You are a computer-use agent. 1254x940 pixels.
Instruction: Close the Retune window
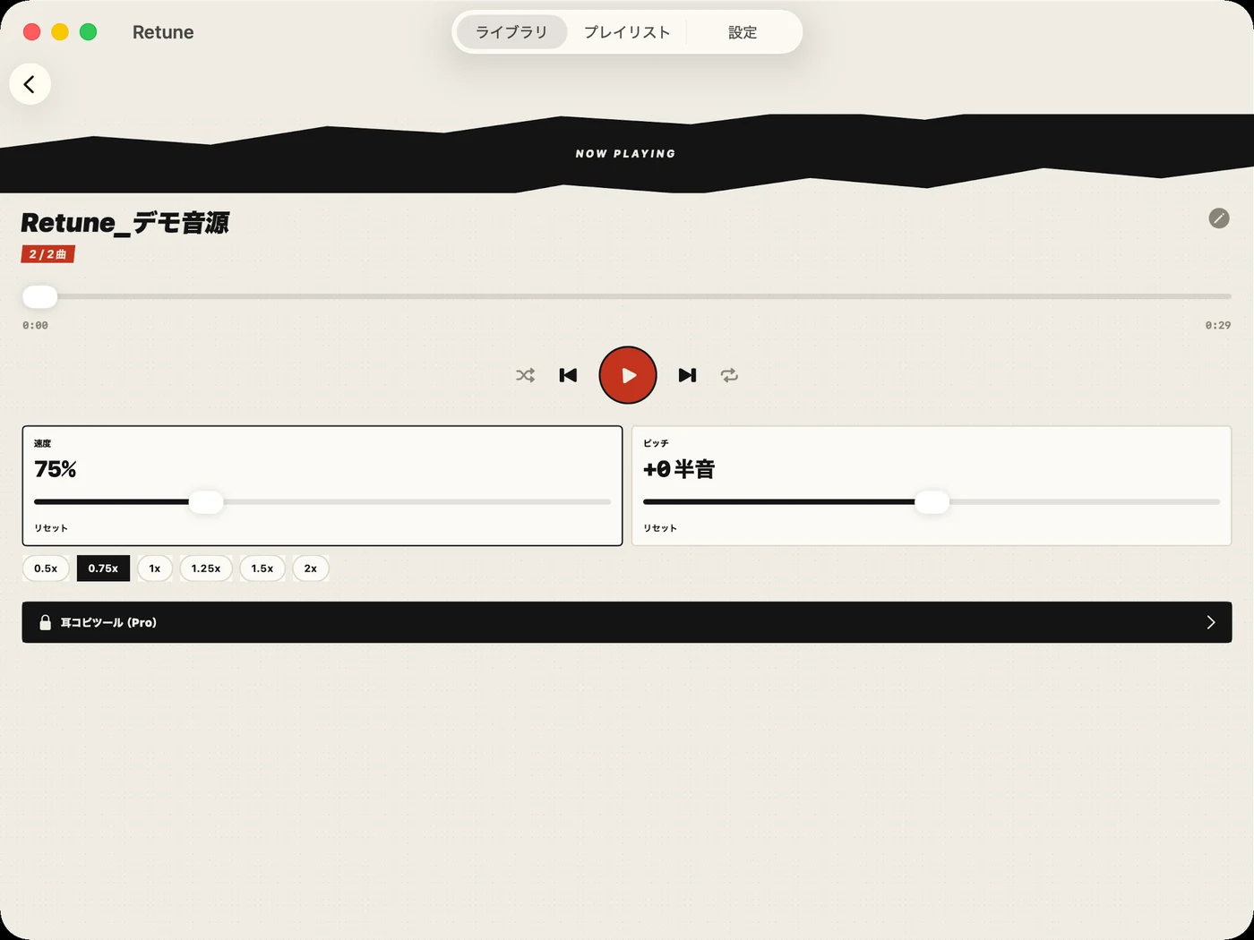[x=31, y=32]
